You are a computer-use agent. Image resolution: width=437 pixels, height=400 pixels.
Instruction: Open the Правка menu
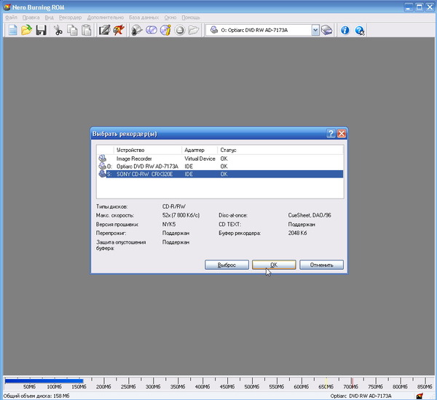click(x=31, y=17)
